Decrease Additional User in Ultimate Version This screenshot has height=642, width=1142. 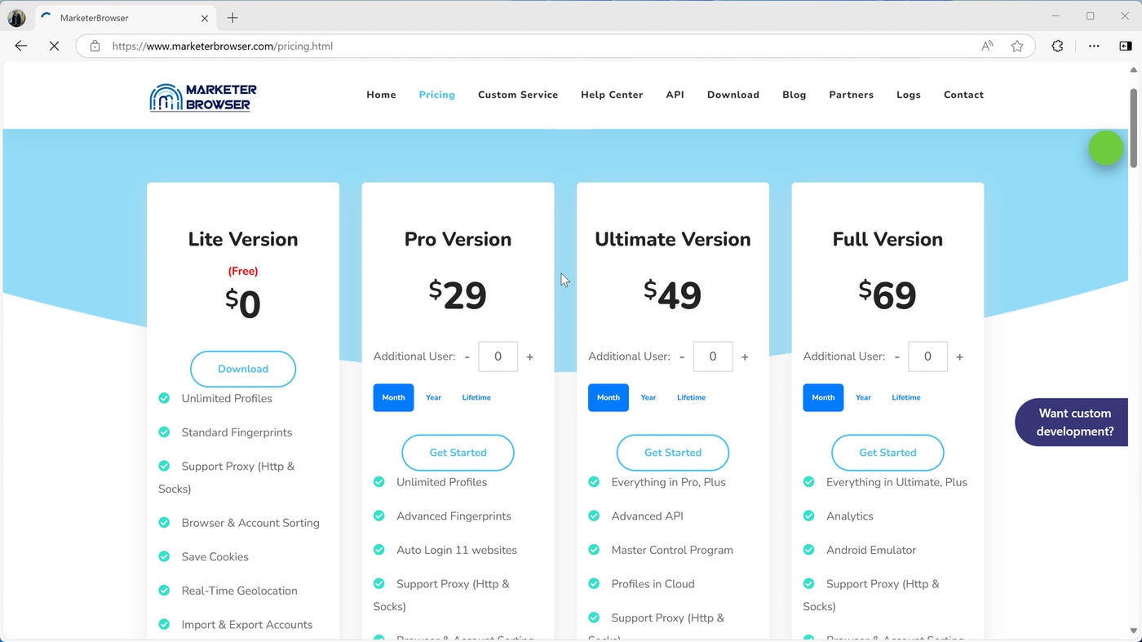682,356
